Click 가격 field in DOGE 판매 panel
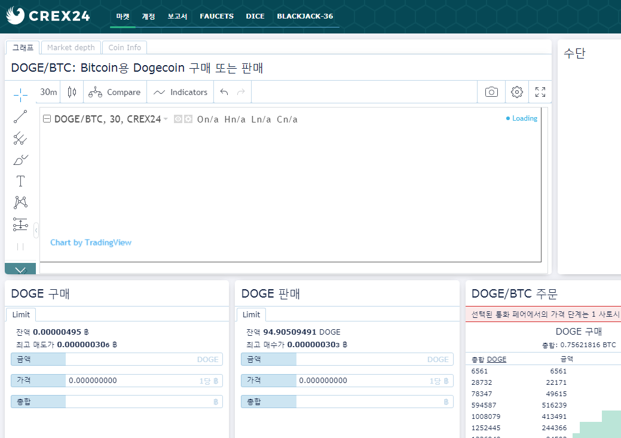Image resolution: width=621 pixels, height=438 pixels. click(347, 381)
